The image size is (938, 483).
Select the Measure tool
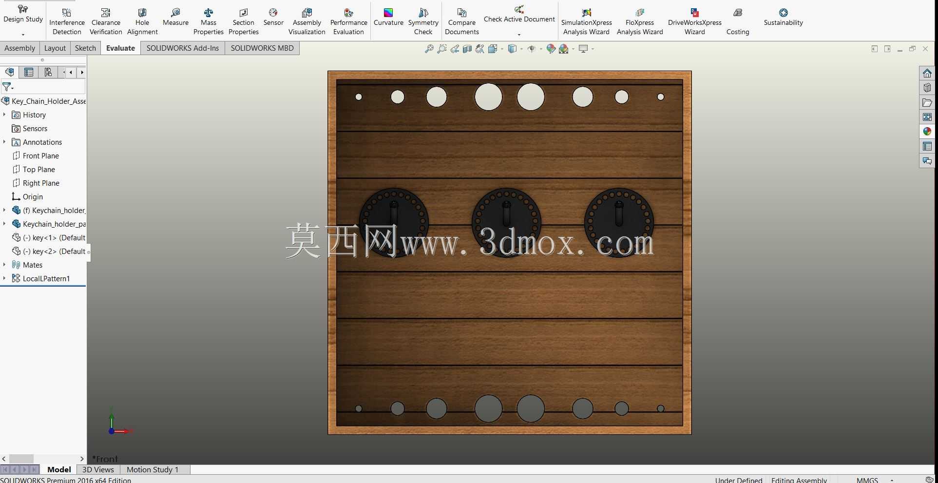point(175,18)
